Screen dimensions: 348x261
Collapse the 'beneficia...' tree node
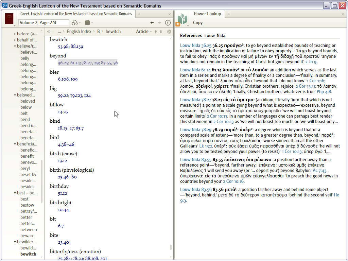pos(15,144)
